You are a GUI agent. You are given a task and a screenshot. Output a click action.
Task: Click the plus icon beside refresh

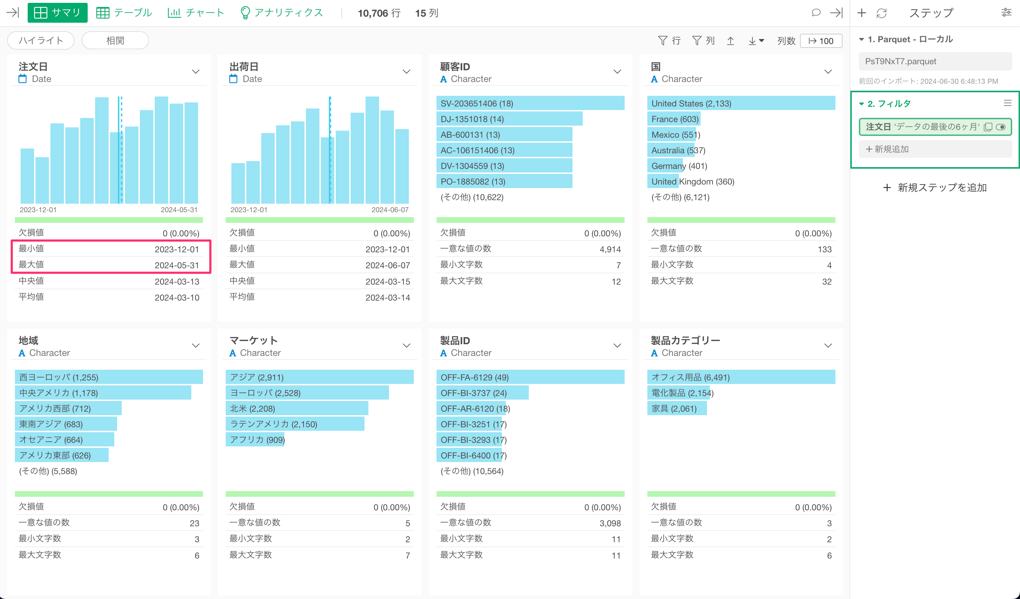click(861, 13)
